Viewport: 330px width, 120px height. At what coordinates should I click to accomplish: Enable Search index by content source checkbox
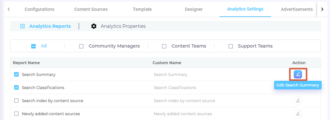(16, 101)
